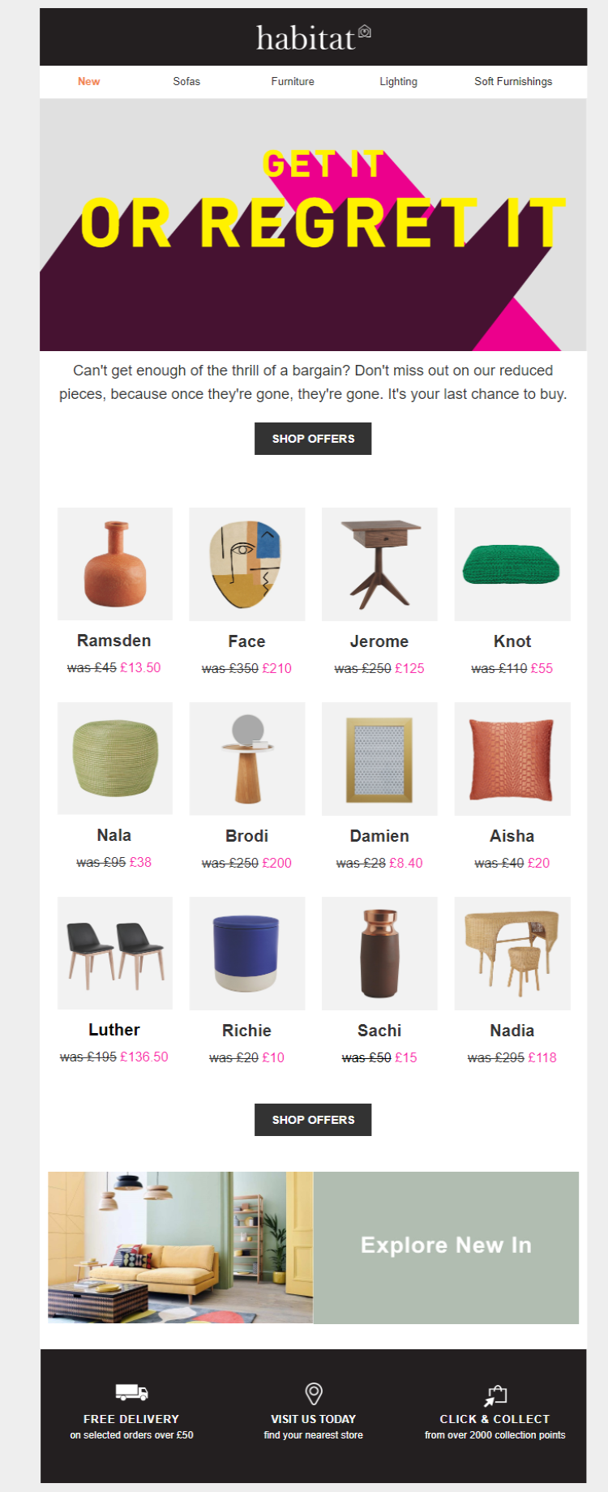Click the habitat logo in header

tap(314, 37)
